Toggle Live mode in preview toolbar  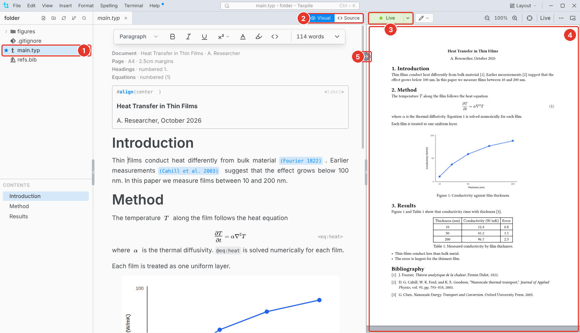[545, 18]
